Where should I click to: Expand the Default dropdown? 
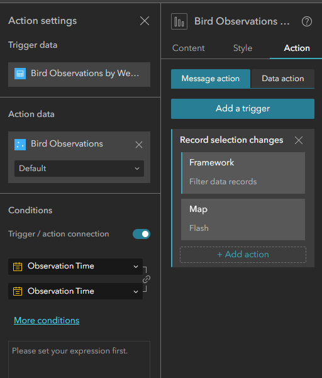[79, 169]
